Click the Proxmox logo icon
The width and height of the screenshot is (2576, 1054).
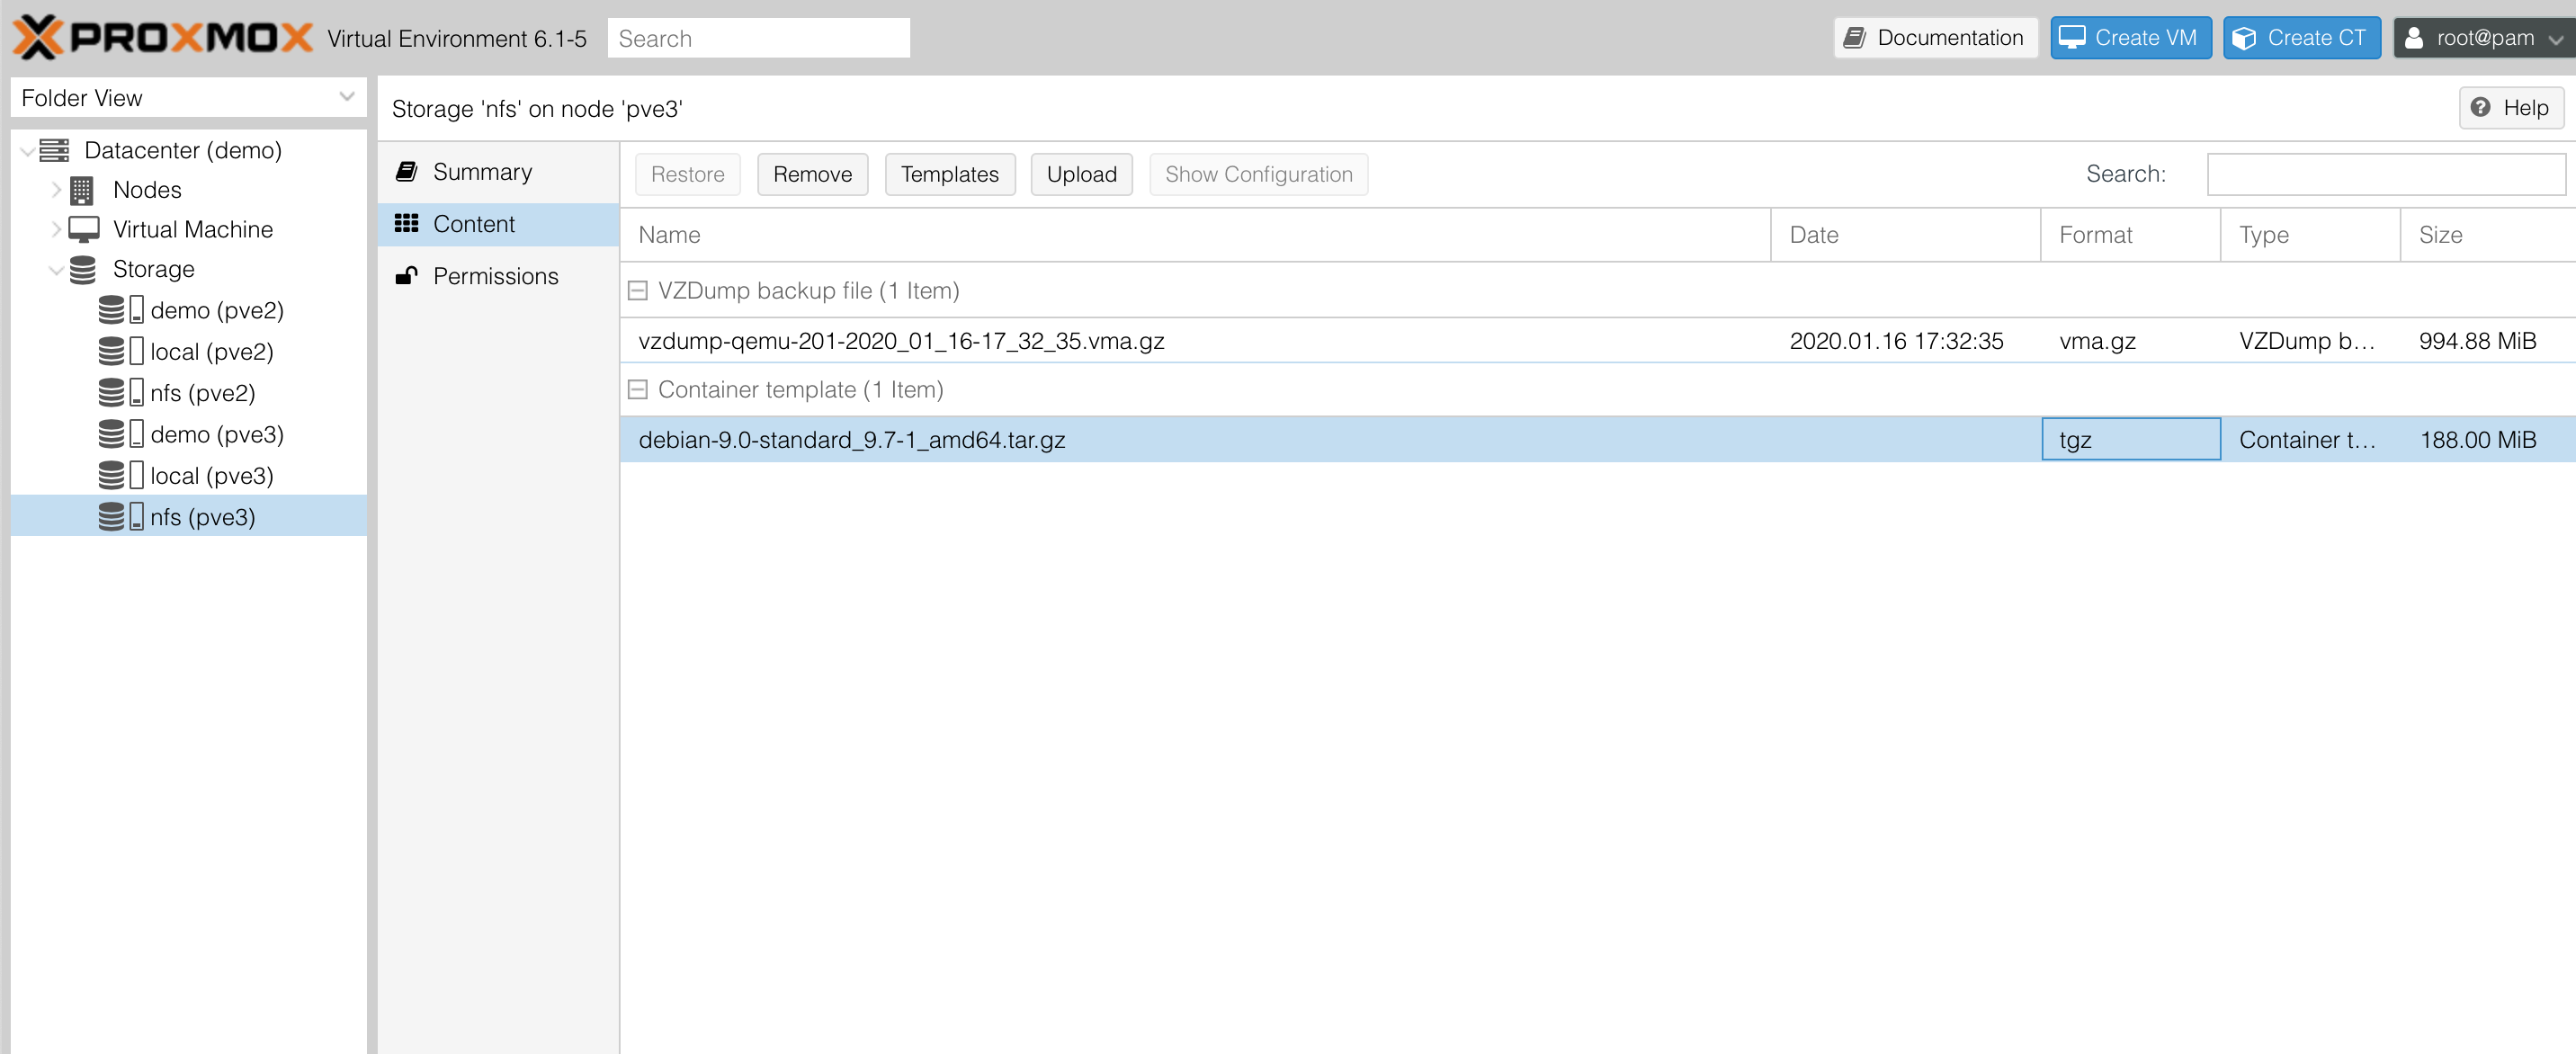(38, 38)
